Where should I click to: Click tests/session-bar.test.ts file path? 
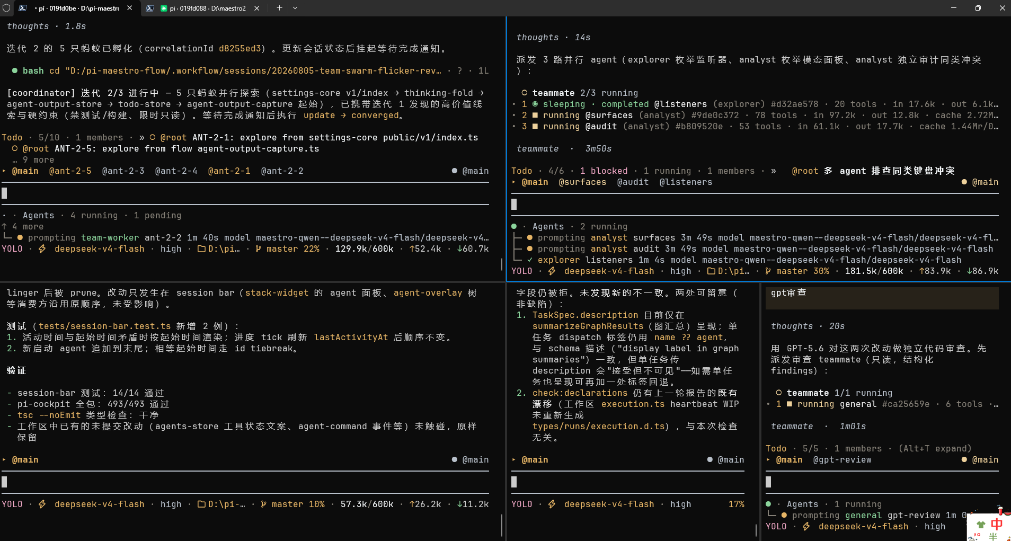click(104, 326)
